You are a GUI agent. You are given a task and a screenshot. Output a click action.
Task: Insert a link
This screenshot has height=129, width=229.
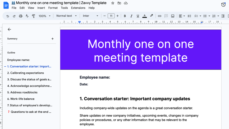coord(159,16)
